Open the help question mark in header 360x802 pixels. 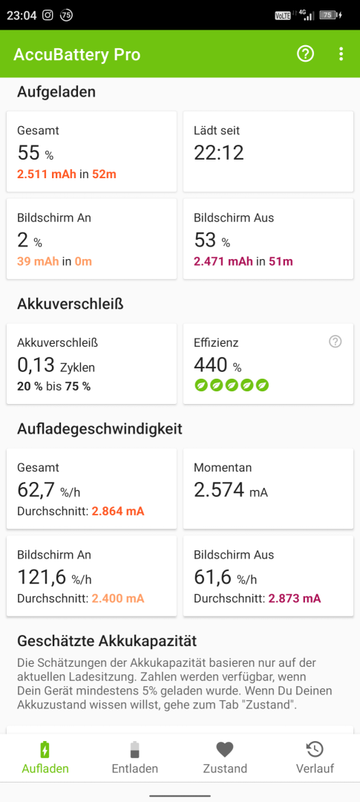(305, 53)
